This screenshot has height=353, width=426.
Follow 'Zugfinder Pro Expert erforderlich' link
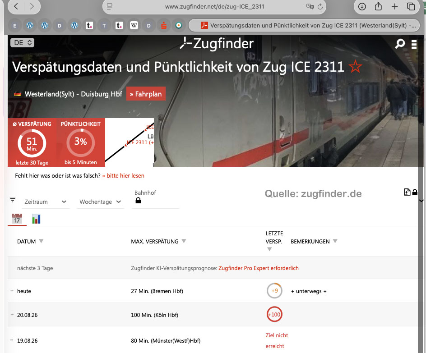(x=259, y=268)
